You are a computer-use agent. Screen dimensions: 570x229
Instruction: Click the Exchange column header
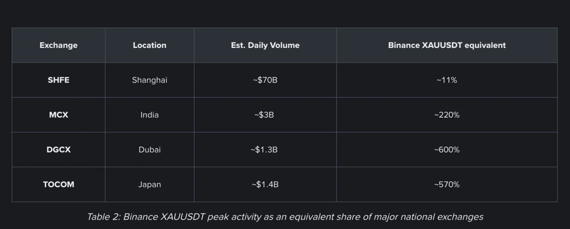coord(58,45)
